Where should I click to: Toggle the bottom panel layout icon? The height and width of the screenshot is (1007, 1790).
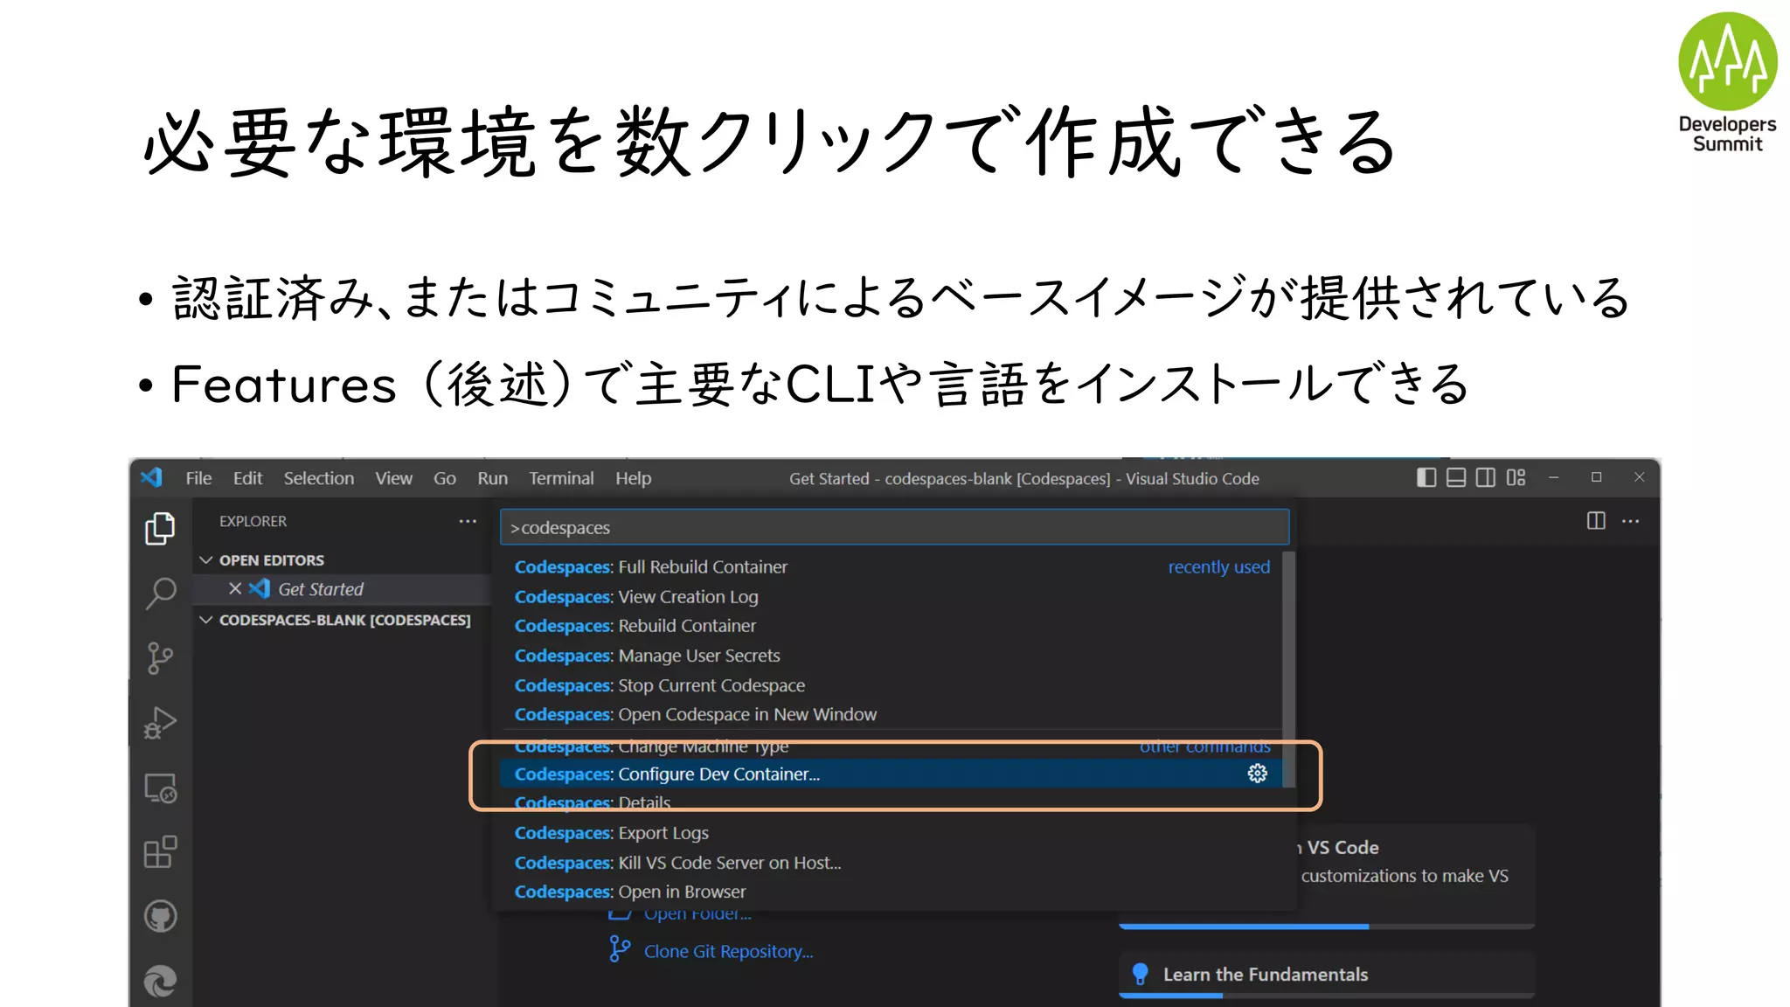[x=1456, y=477]
